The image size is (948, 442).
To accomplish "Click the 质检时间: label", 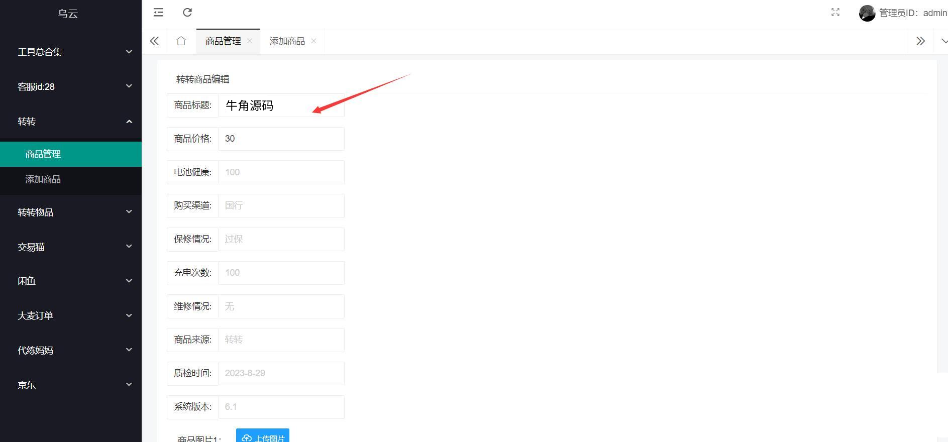I will click(193, 373).
